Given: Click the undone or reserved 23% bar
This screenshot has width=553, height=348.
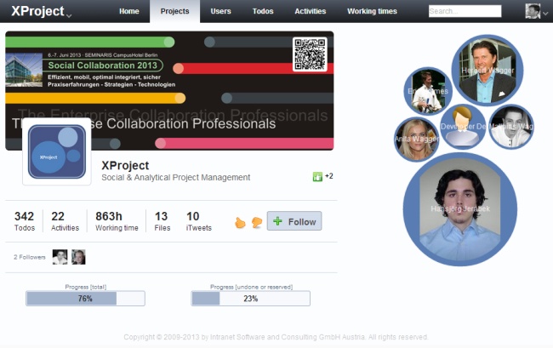Looking at the screenshot, I should click(x=250, y=299).
